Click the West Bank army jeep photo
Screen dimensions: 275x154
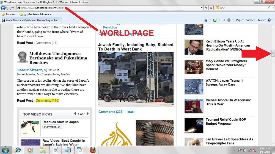pyautogui.click(x=136, y=80)
